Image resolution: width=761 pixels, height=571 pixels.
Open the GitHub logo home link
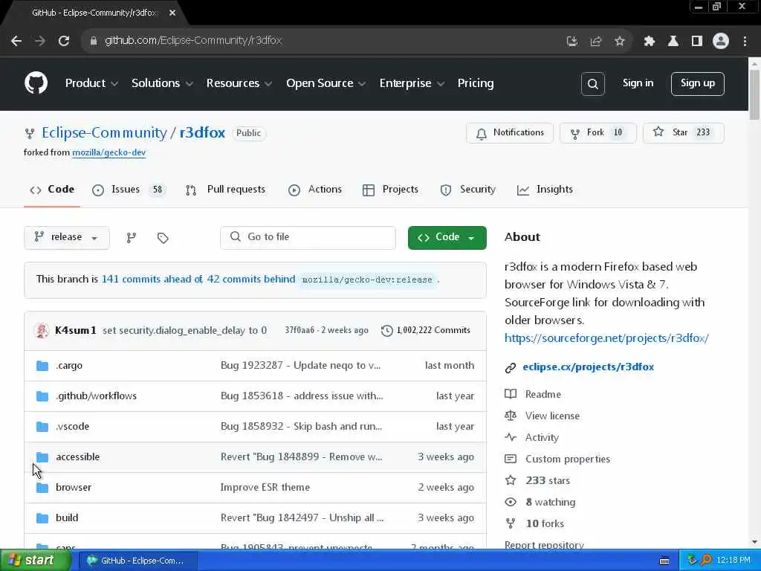point(36,83)
